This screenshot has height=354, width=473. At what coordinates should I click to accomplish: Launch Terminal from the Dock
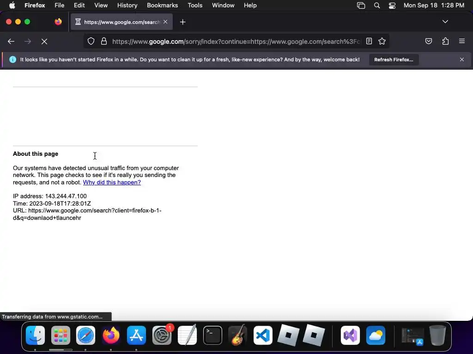212,336
